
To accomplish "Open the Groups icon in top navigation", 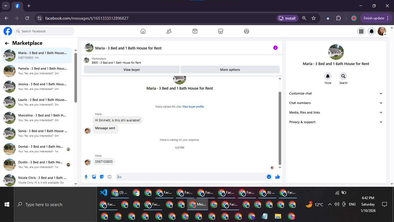I will click(x=247, y=31).
